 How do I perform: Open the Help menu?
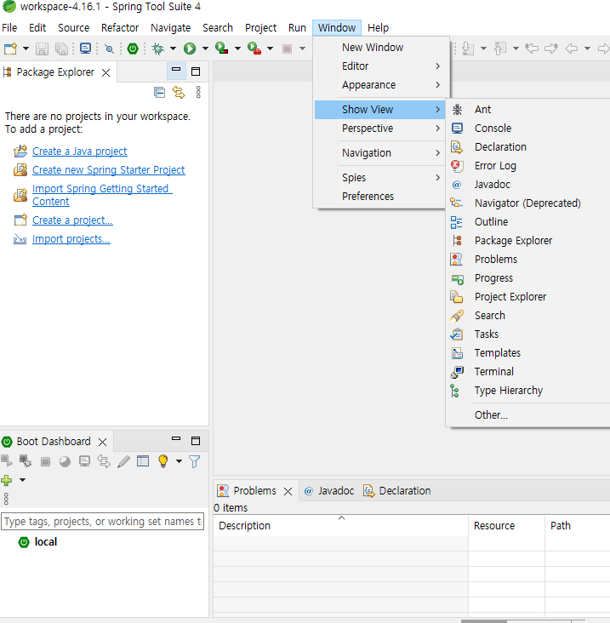378,28
